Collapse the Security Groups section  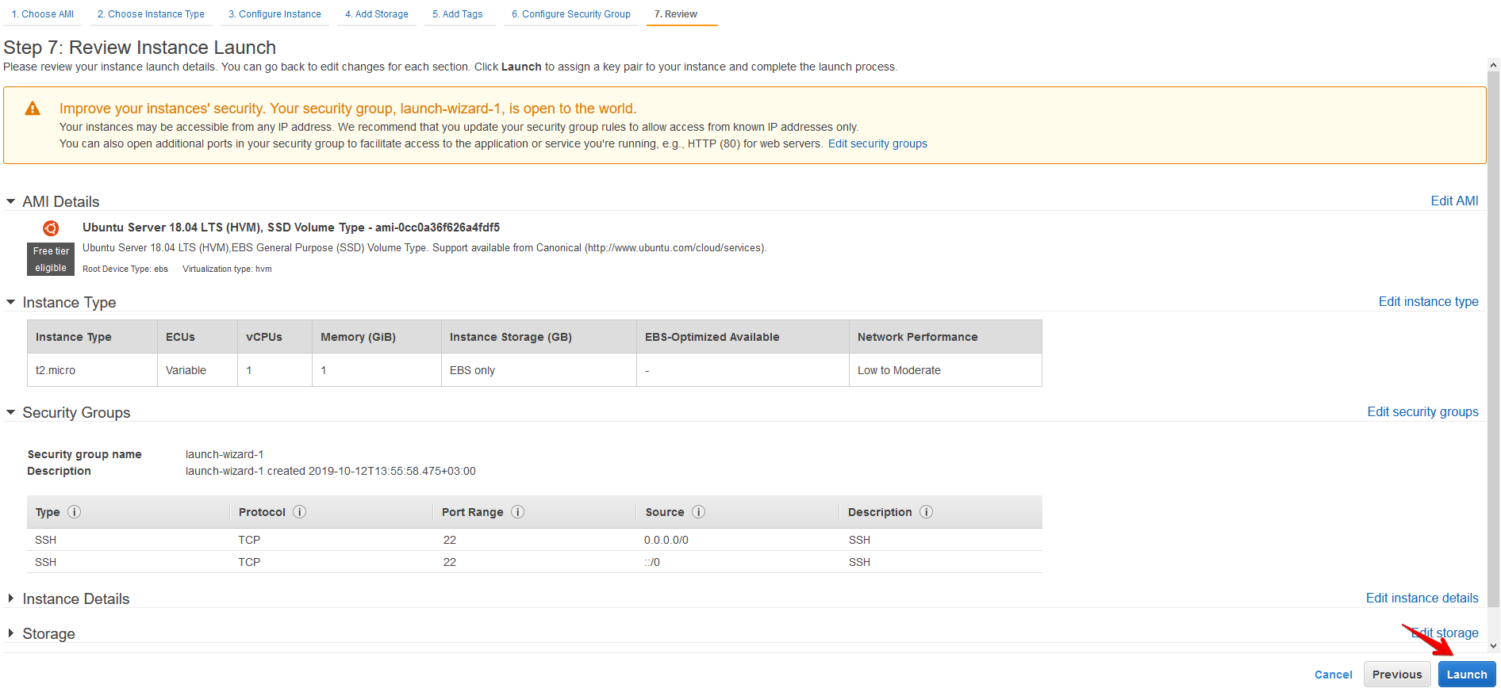(11, 412)
